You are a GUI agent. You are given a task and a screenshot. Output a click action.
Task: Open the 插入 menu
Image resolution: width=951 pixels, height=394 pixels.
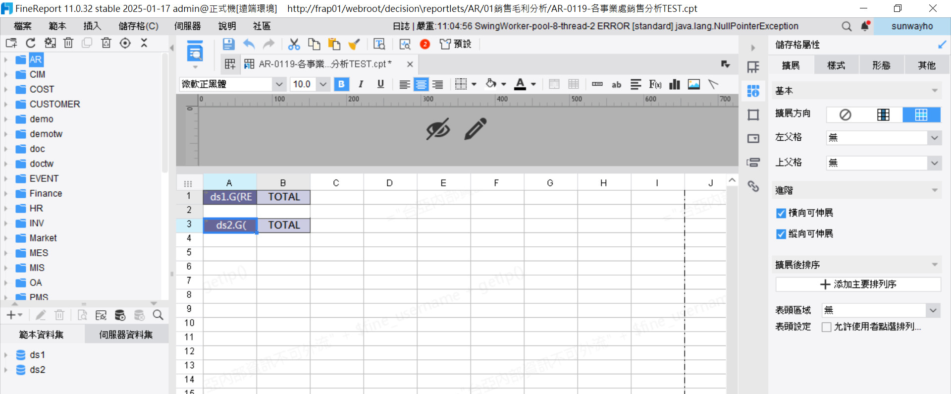[x=92, y=26]
